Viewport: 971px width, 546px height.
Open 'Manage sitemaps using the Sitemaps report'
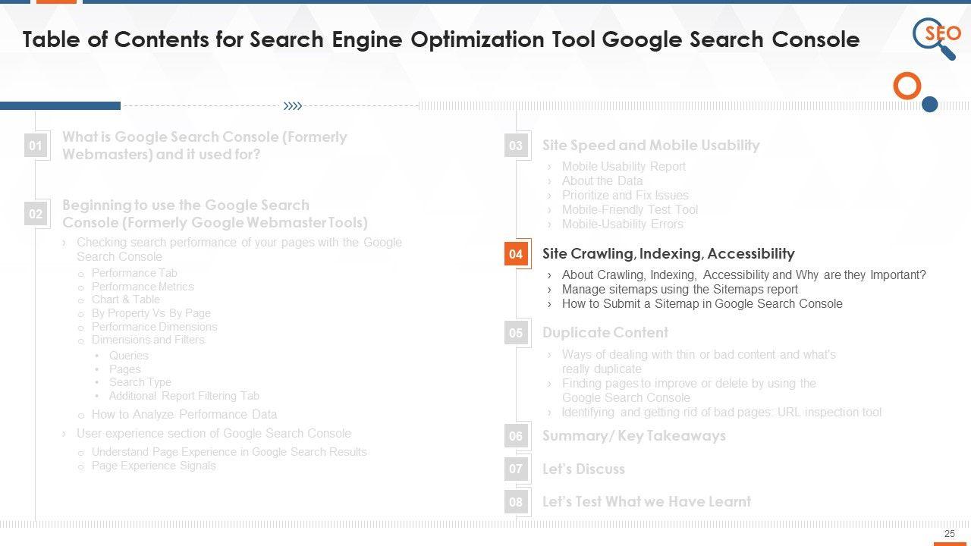(680, 290)
